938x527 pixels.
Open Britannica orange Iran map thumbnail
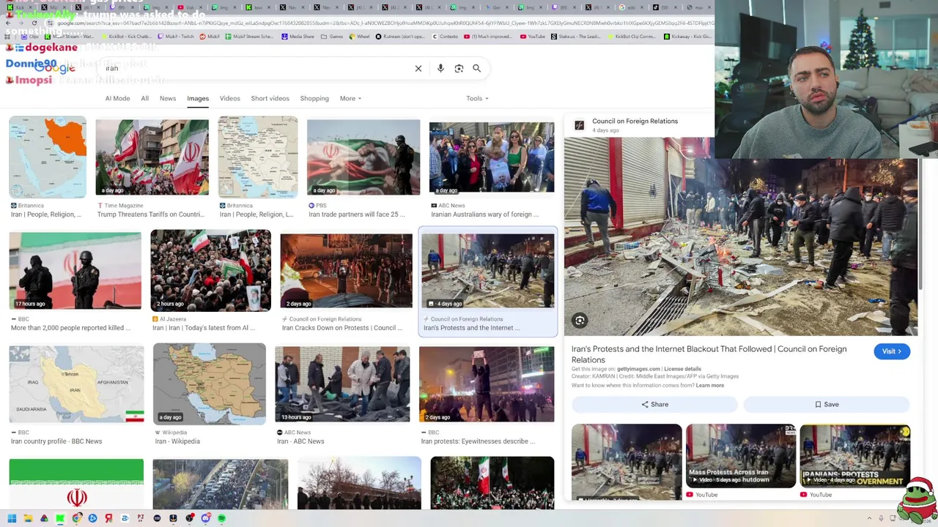pyautogui.click(x=48, y=157)
